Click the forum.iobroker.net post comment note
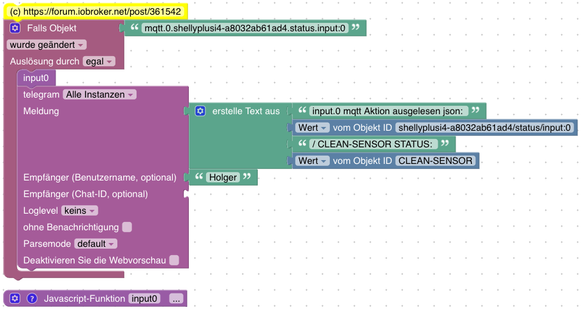Screen dimensions: 585x310 pos(95,11)
